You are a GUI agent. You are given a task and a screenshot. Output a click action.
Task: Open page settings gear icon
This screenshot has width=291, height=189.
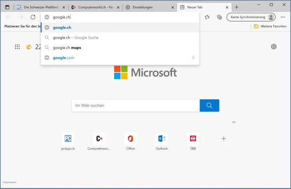(x=274, y=46)
